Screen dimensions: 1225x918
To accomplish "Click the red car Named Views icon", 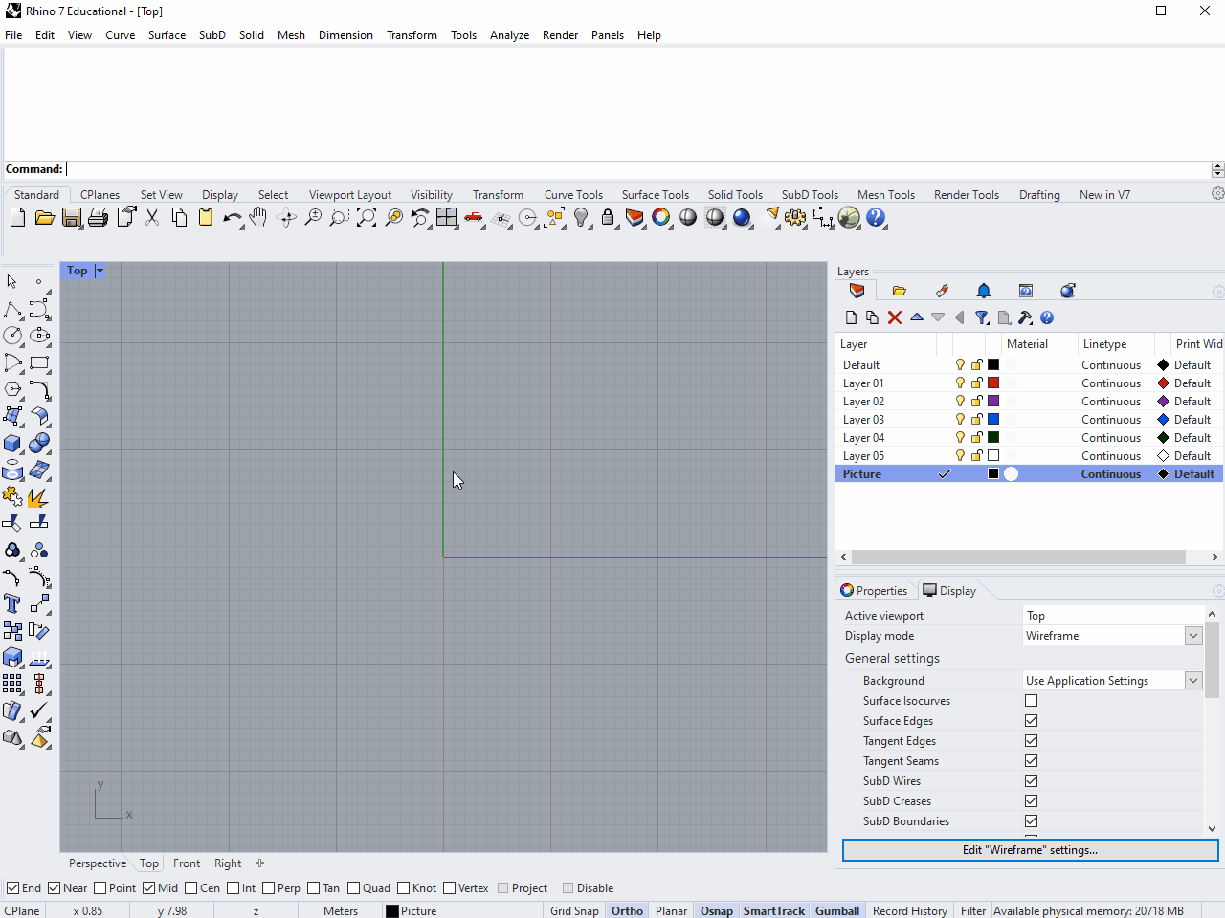I will pyautogui.click(x=474, y=218).
